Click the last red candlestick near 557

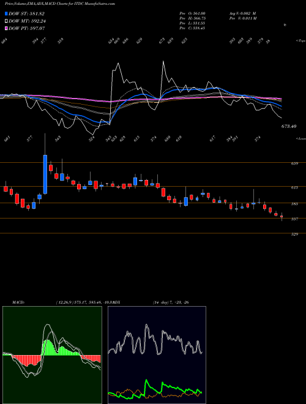click(x=282, y=217)
